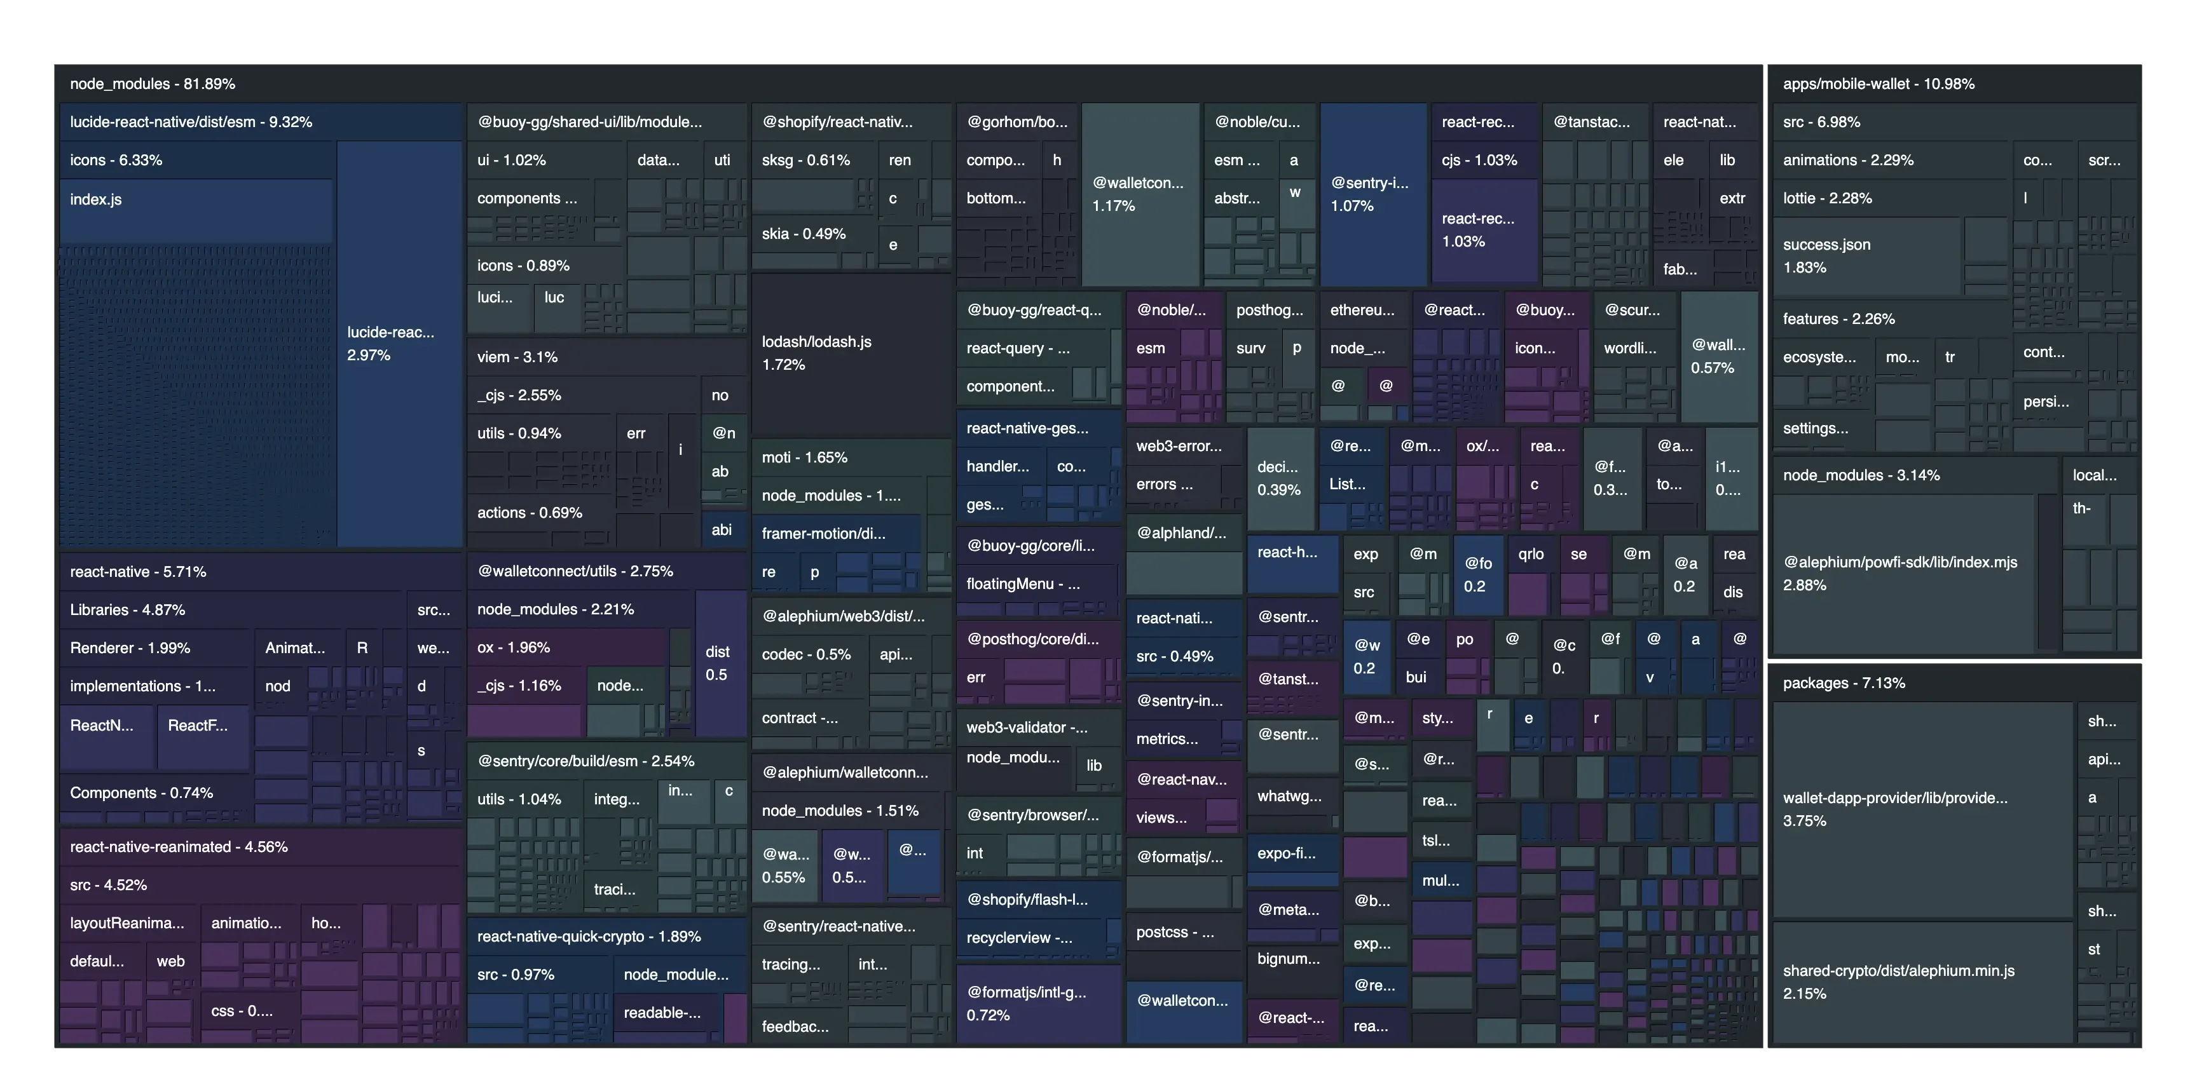This screenshot has width=2197, height=1075.
Task: Select utils - 0.94% under viem
Action: click(541, 433)
